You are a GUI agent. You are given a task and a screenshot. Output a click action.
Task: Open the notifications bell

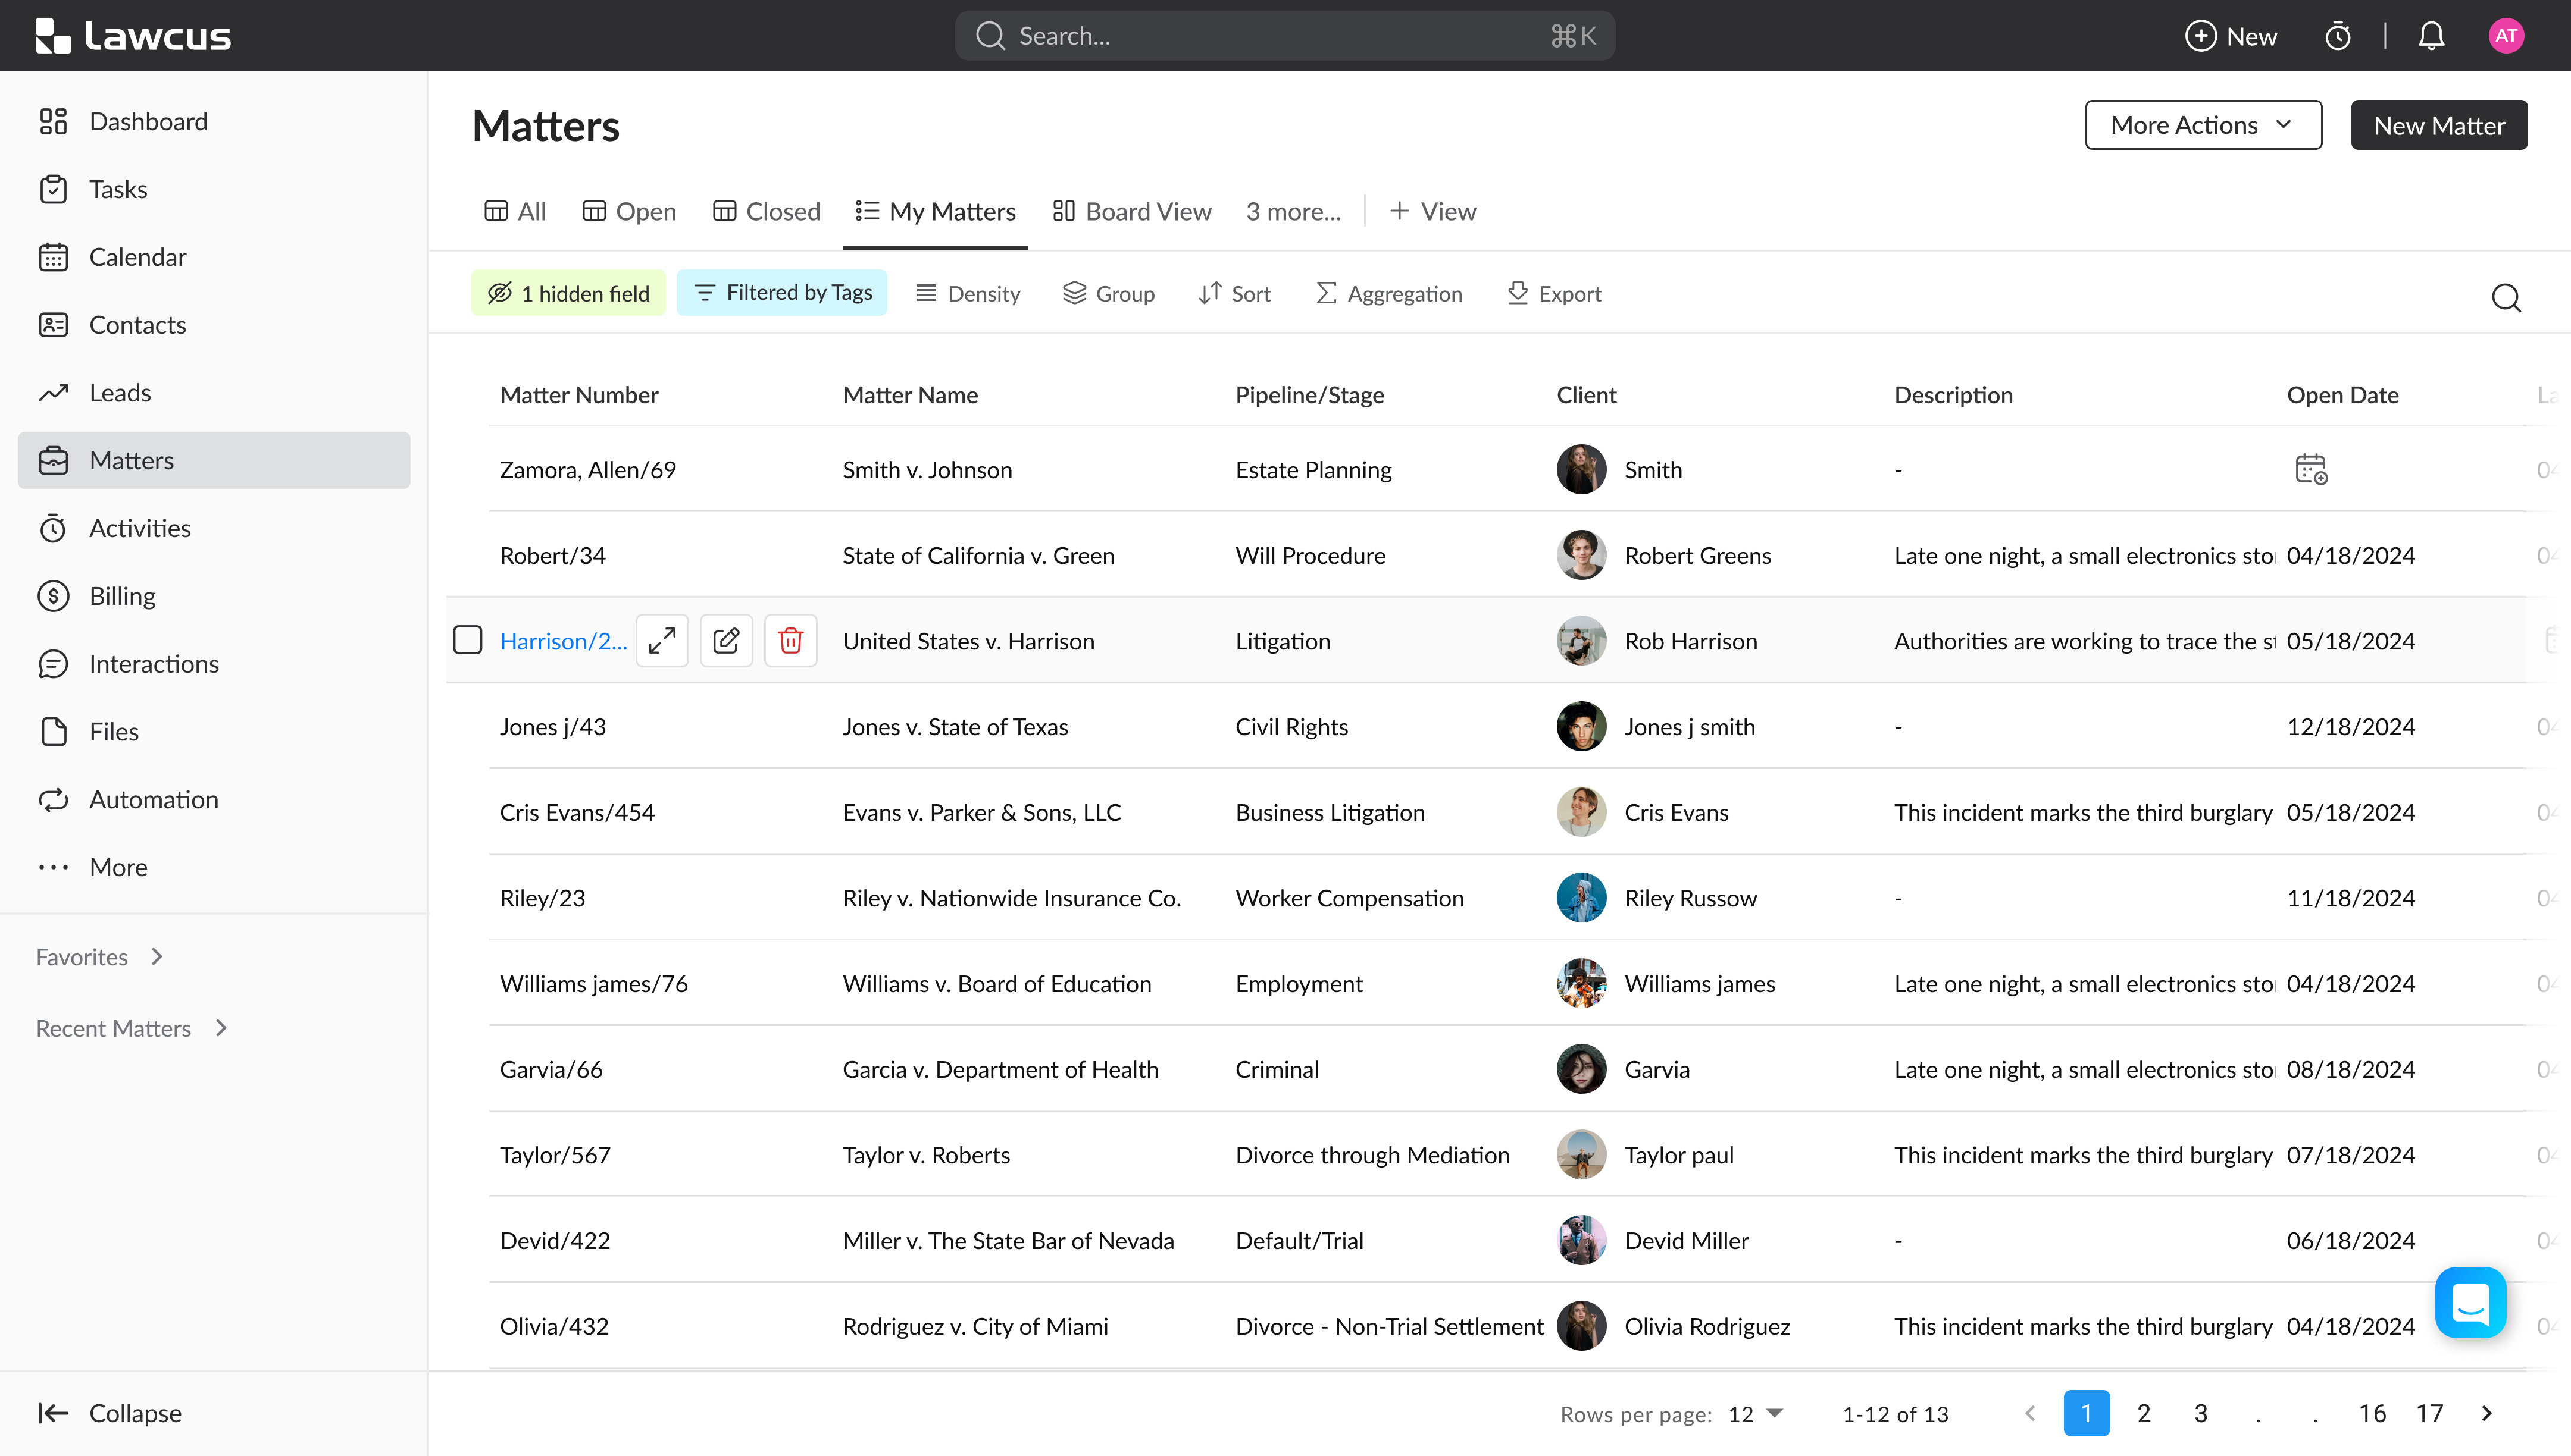2431,37
